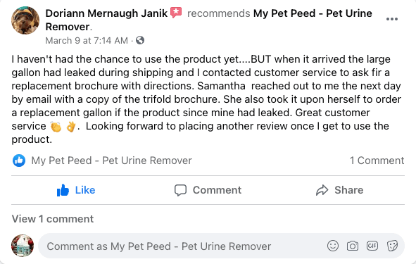The height and width of the screenshot is (264, 416).
Task: Attach a photo with the camera icon
Action: click(x=353, y=246)
